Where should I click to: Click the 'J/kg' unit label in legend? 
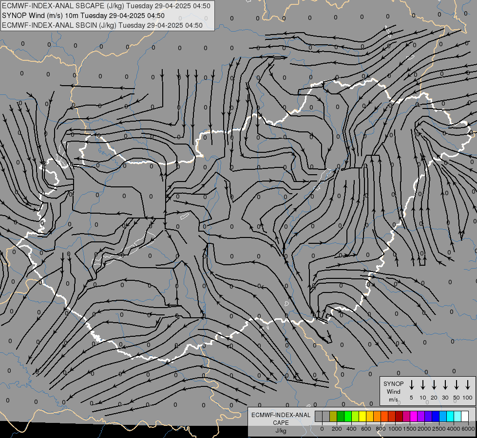[x=281, y=431]
